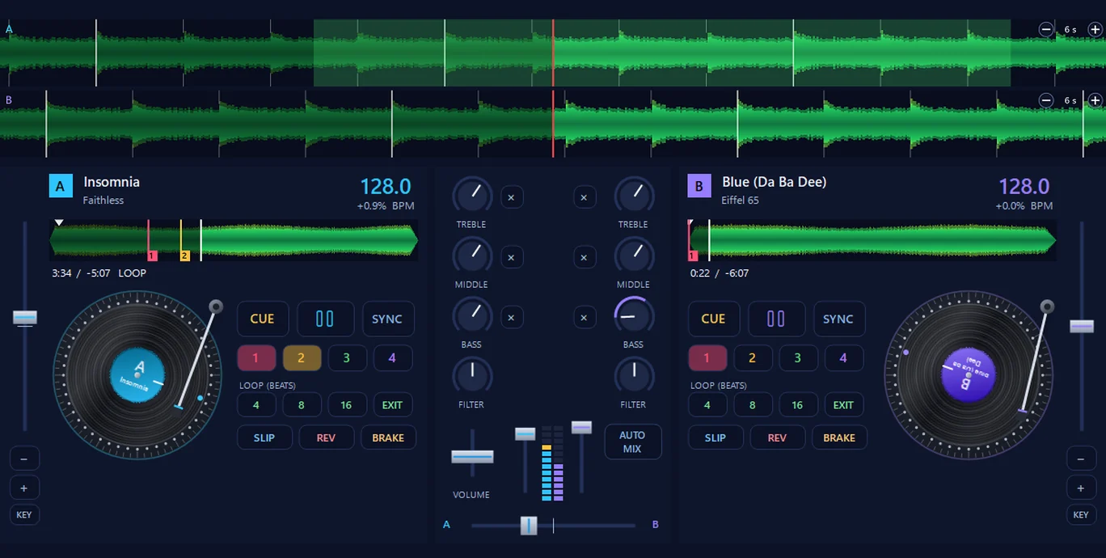
Task: Click deck B channel volume fader handle
Action: tap(581, 428)
